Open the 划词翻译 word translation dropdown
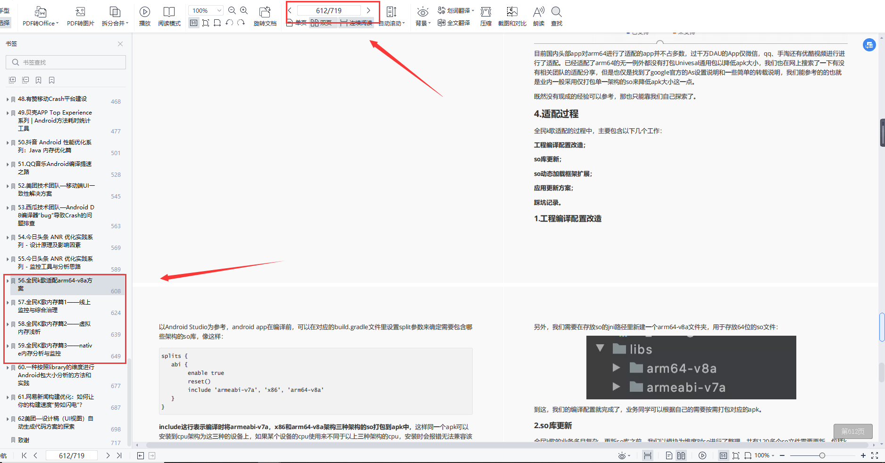 click(456, 10)
